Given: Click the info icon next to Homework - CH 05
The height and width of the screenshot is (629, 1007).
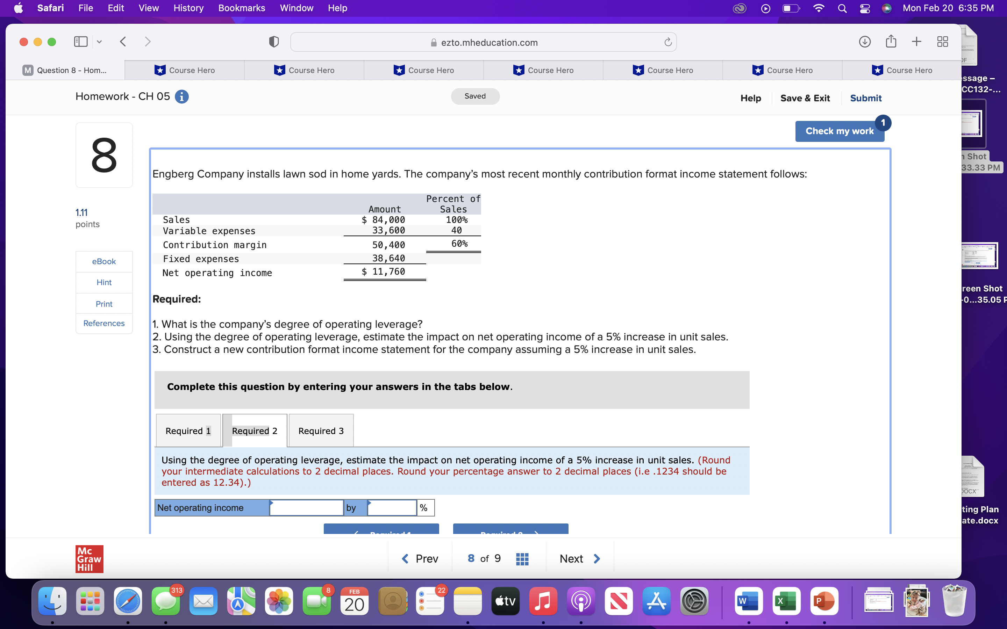Looking at the screenshot, I should click(x=181, y=96).
